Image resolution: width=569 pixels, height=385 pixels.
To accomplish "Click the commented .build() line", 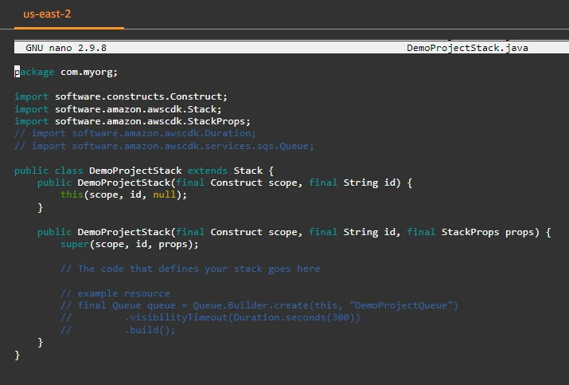I will (150, 330).
